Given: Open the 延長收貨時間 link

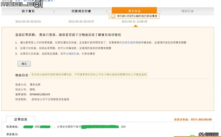Looking at the screenshot, I should [x=130, y=42].
